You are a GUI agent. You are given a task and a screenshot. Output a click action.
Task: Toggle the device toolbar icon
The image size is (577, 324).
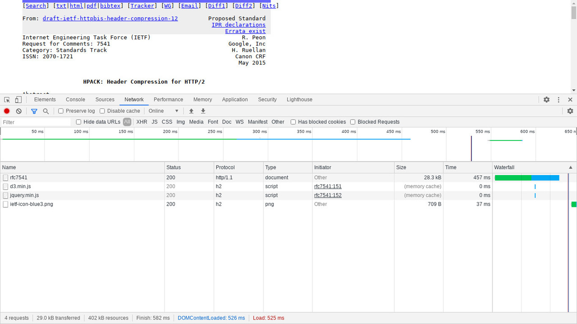[x=18, y=100]
